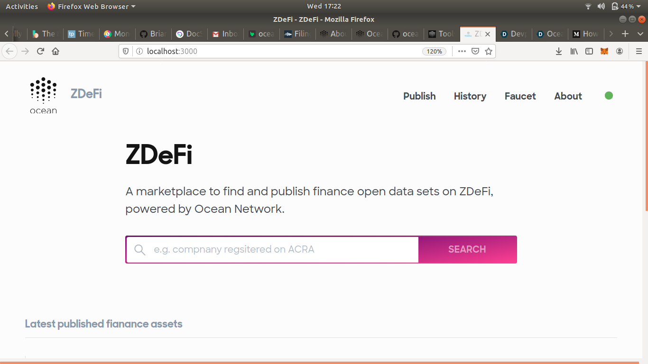Open the About page

click(x=568, y=96)
